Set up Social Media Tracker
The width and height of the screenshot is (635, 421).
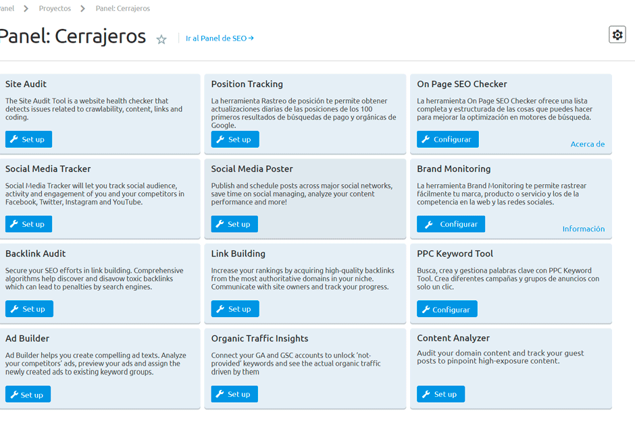click(28, 223)
